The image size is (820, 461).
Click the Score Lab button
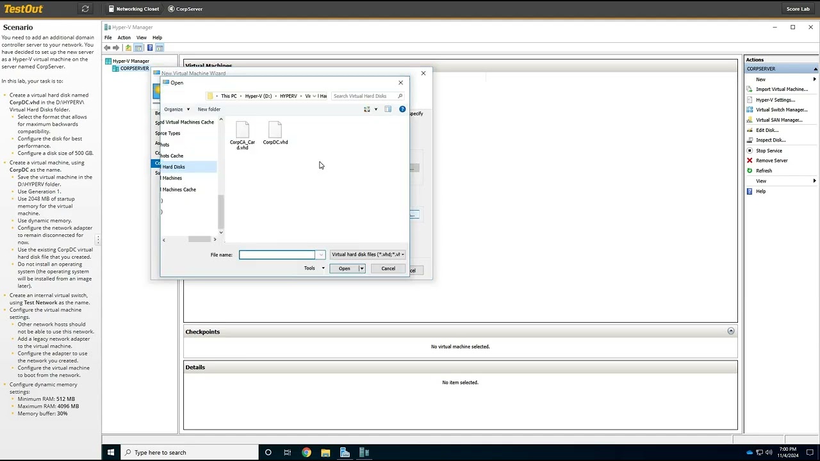[x=798, y=9]
